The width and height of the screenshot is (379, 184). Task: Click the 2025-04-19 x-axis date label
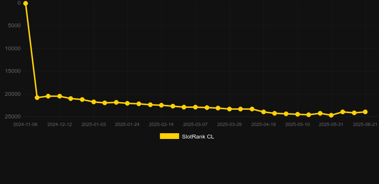[263, 125]
